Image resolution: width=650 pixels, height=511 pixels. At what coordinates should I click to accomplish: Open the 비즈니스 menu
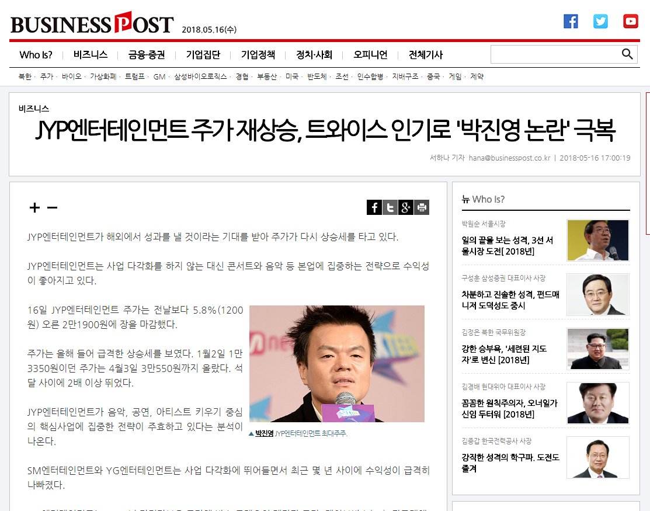[91, 55]
